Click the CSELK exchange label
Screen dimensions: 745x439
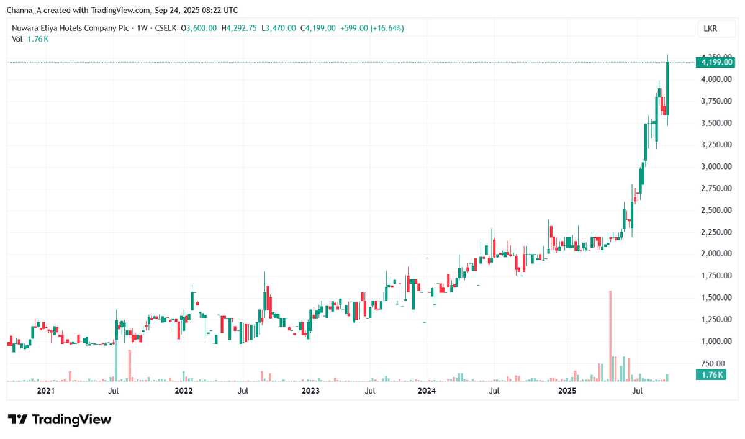[x=165, y=28]
